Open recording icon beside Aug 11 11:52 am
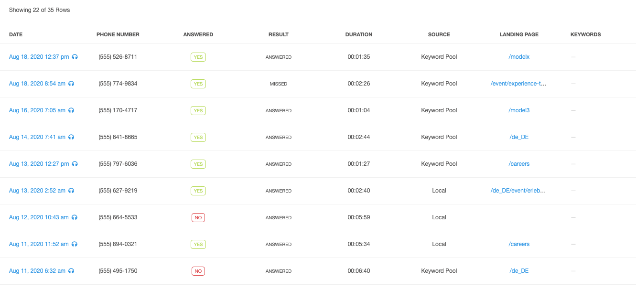This screenshot has height=290, width=636. [75, 244]
